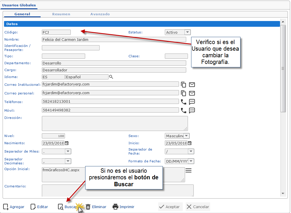
Task: Click the Eliminar trash button
Action: click(96, 207)
